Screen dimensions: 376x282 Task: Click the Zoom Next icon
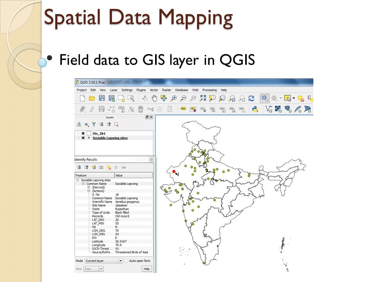[x=242, y=98]
